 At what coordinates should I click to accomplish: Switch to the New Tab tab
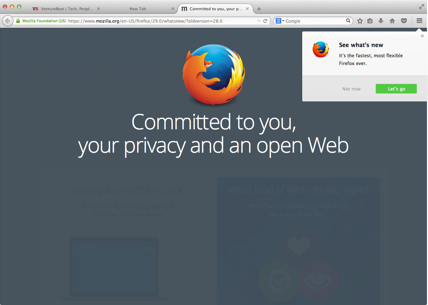pyautogui.click(x=138, y=9)
